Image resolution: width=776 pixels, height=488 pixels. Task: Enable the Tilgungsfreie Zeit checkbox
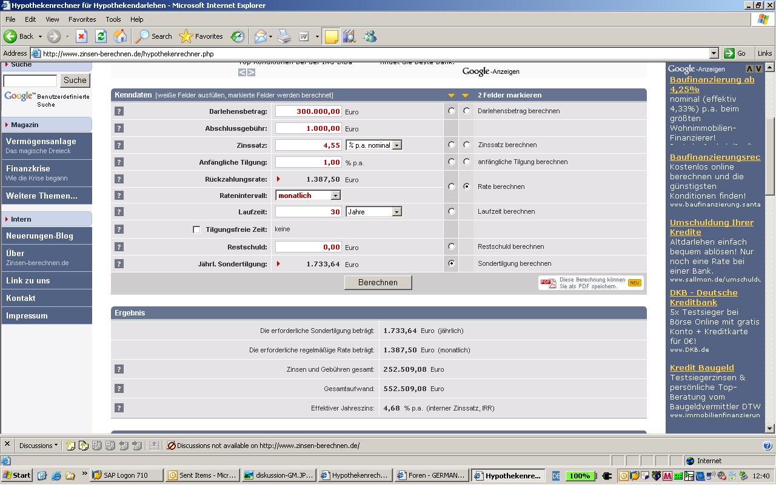click(196, 229)
